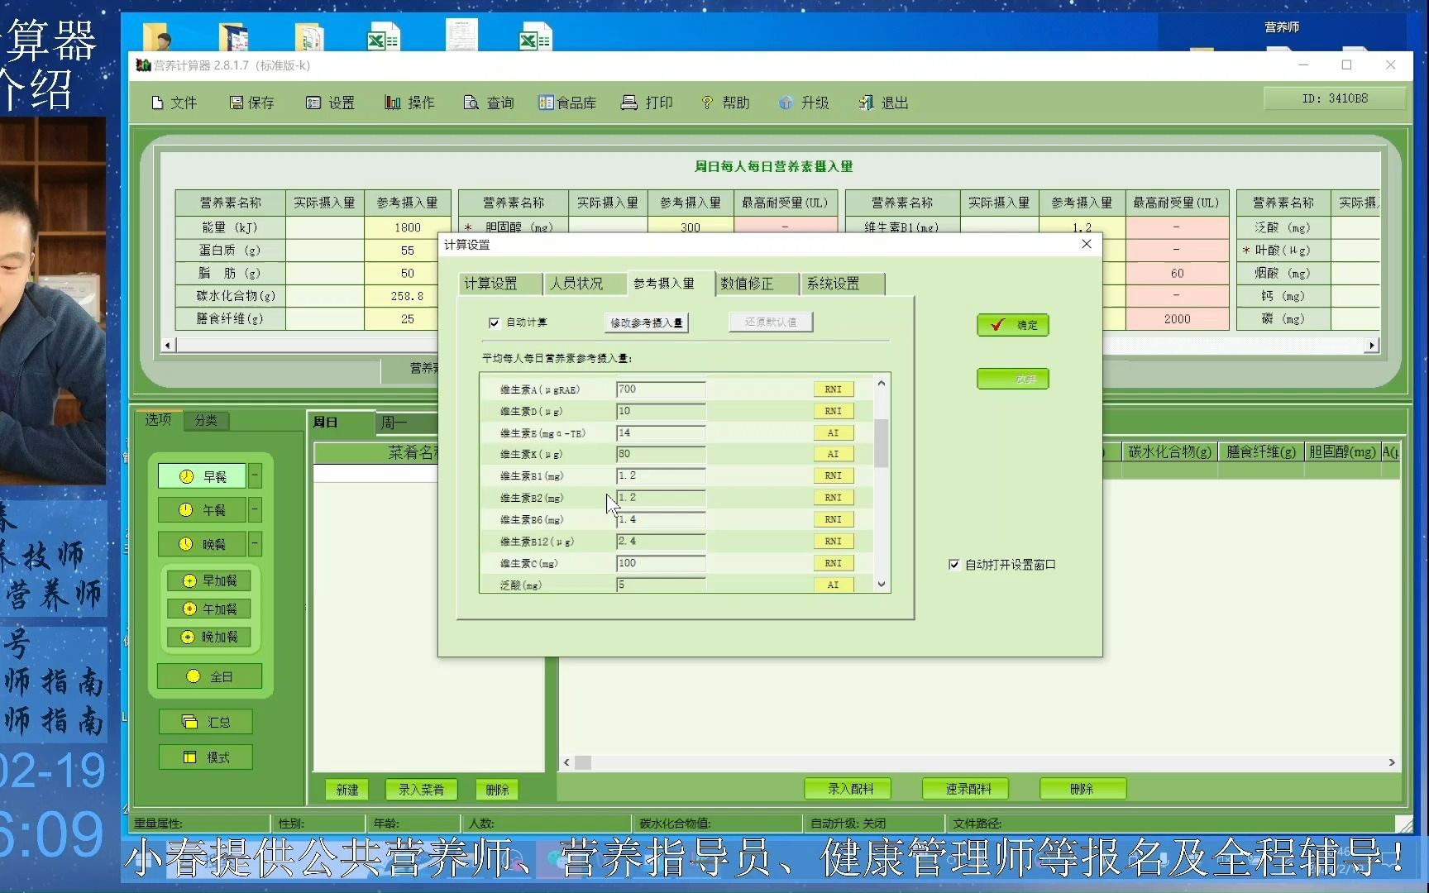
Task: Select the 晚加餐 snack button
Action: 209,637
